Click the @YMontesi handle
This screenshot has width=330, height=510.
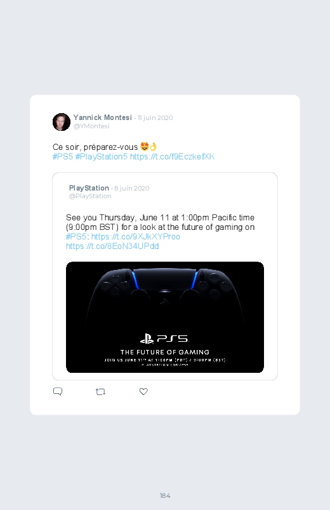pyautogui.click(x=91, y=126)
